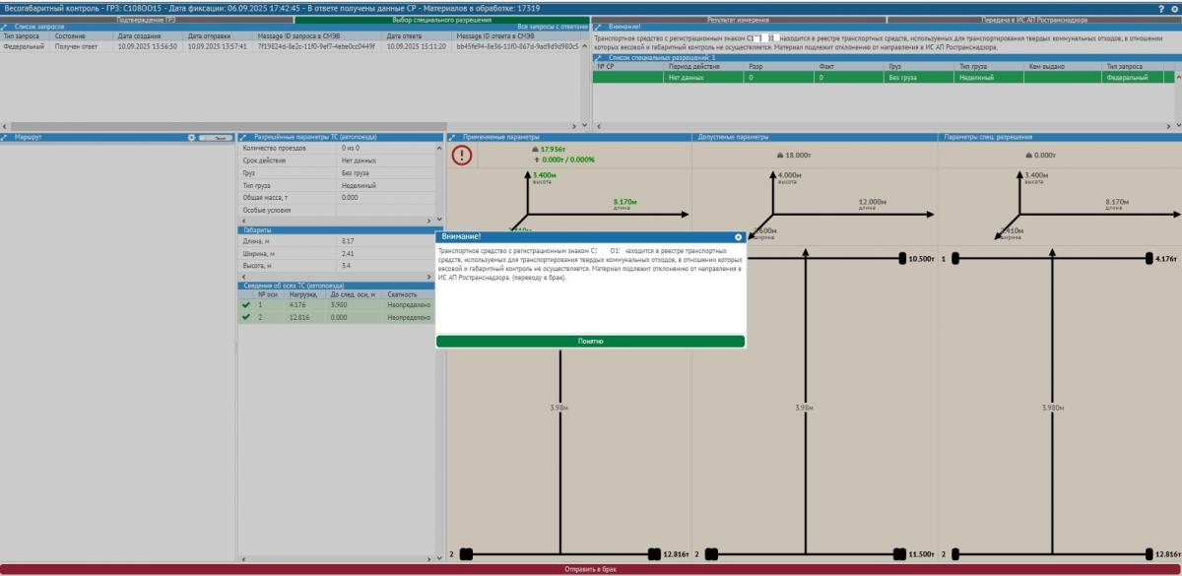Toggle the switch in Маршрут panel header
1182x576 pixels.
tap(215, 138)
